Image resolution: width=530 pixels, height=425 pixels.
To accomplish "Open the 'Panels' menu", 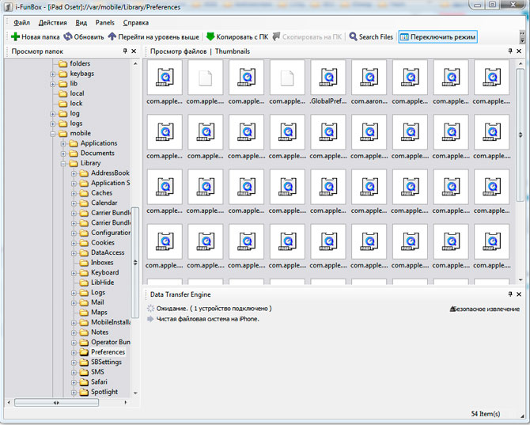I will click(105, 23).
